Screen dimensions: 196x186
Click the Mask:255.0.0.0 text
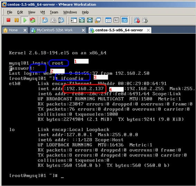pos(118,135)
